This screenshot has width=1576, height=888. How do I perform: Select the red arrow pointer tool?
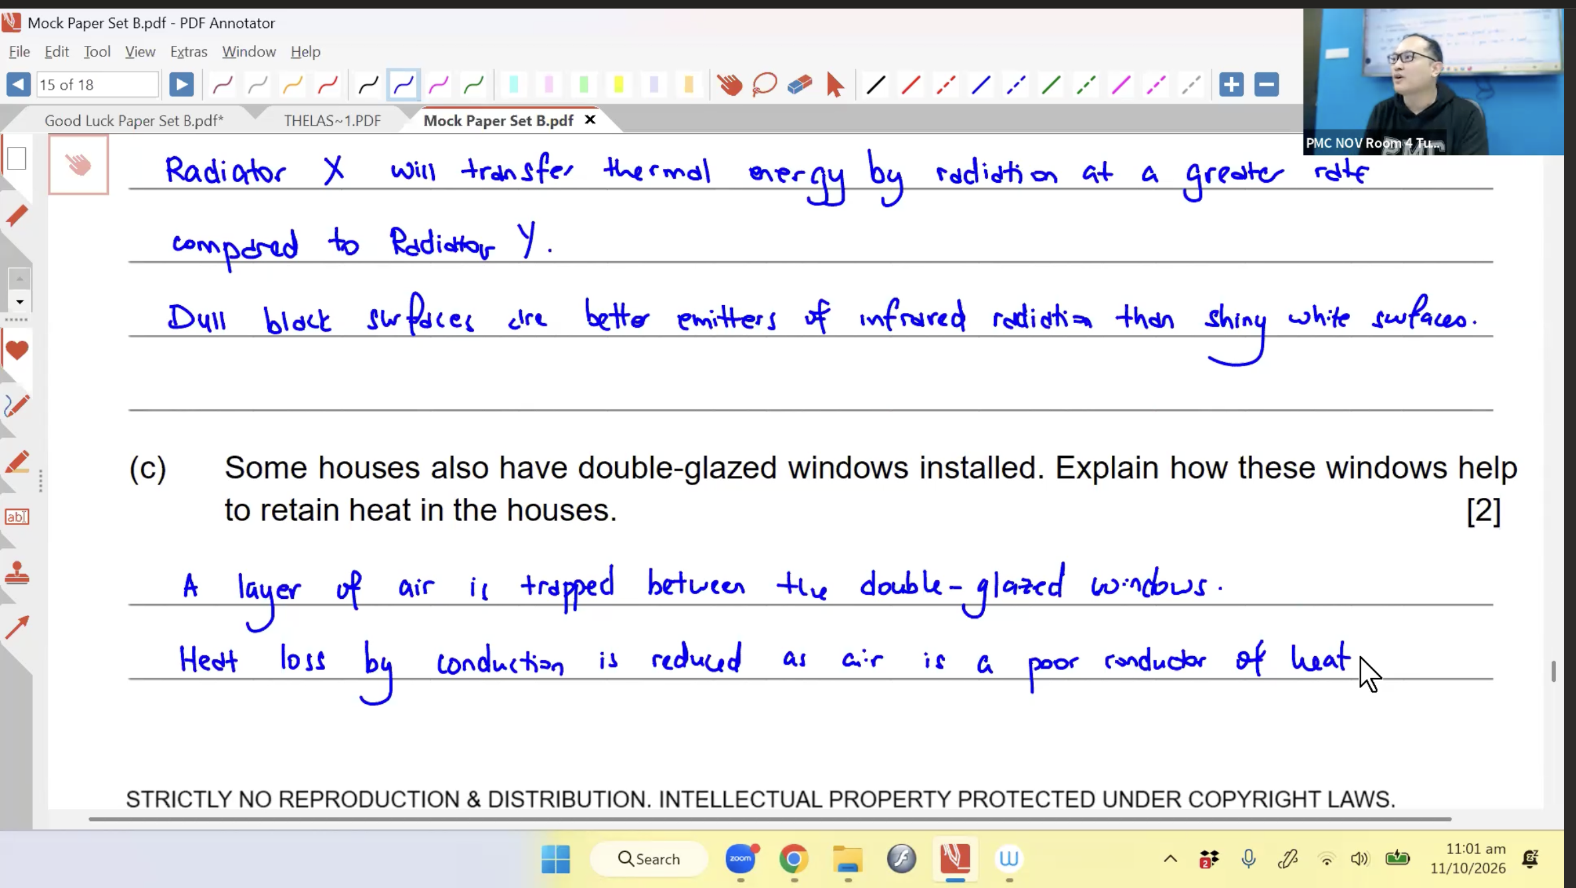(x=835, y=84)
